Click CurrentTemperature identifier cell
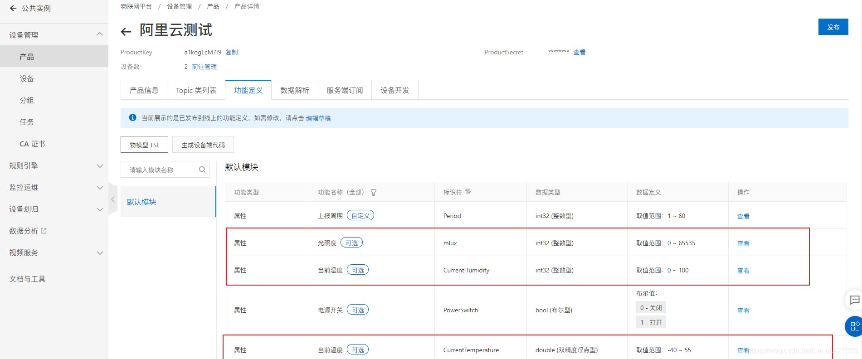This screenshot has width=862, height=359. (x=471, y=350)
